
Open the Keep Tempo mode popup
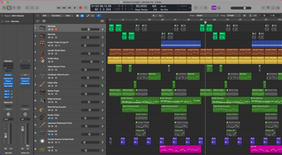tap(141, 10)
